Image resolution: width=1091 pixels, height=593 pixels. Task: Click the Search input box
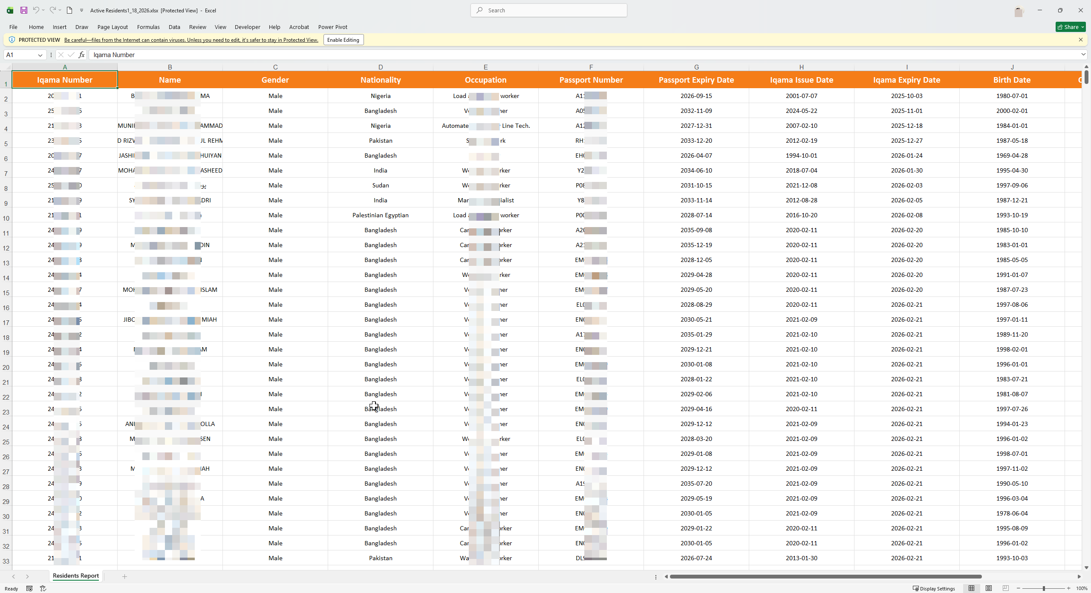pyautogui.click(x=549, y=10)
